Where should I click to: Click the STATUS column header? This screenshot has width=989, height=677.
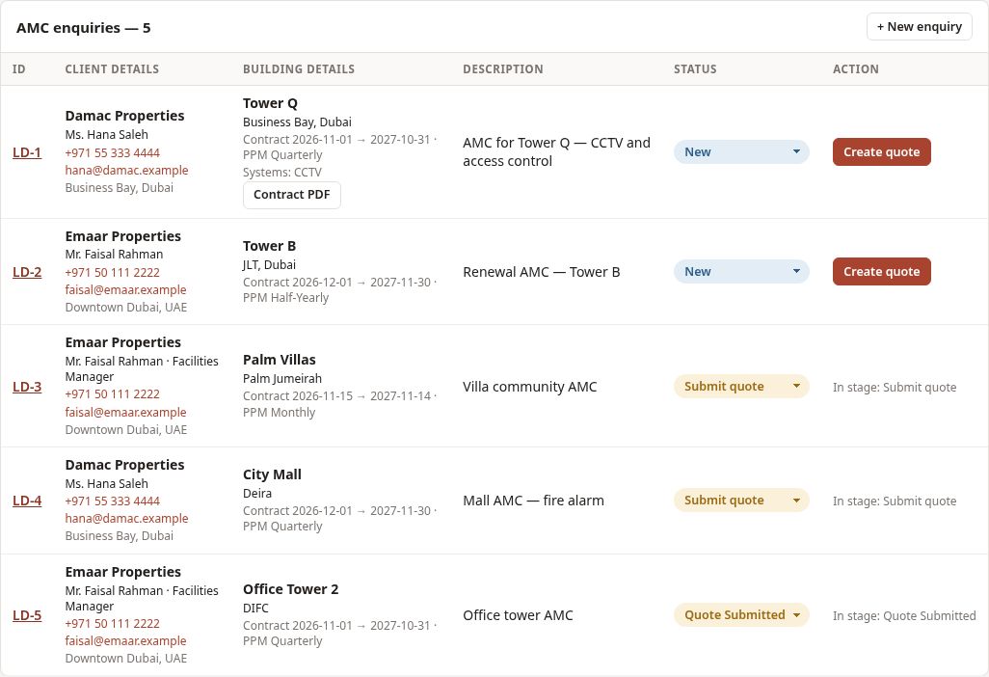[x=695, y=69]
